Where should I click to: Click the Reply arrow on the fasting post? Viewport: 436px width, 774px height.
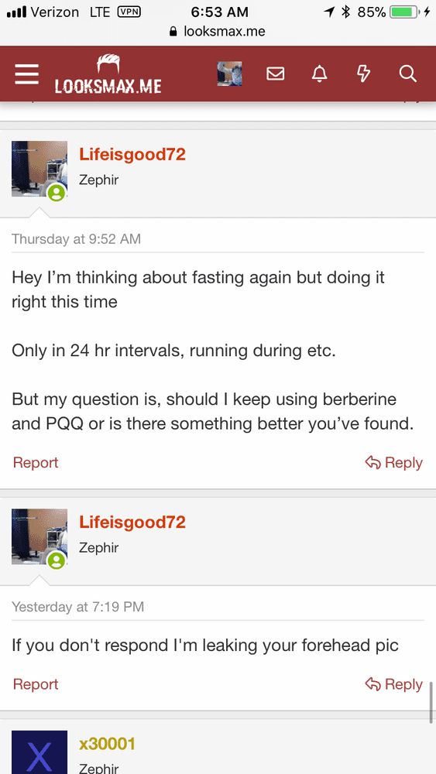(x=393, y=463)
